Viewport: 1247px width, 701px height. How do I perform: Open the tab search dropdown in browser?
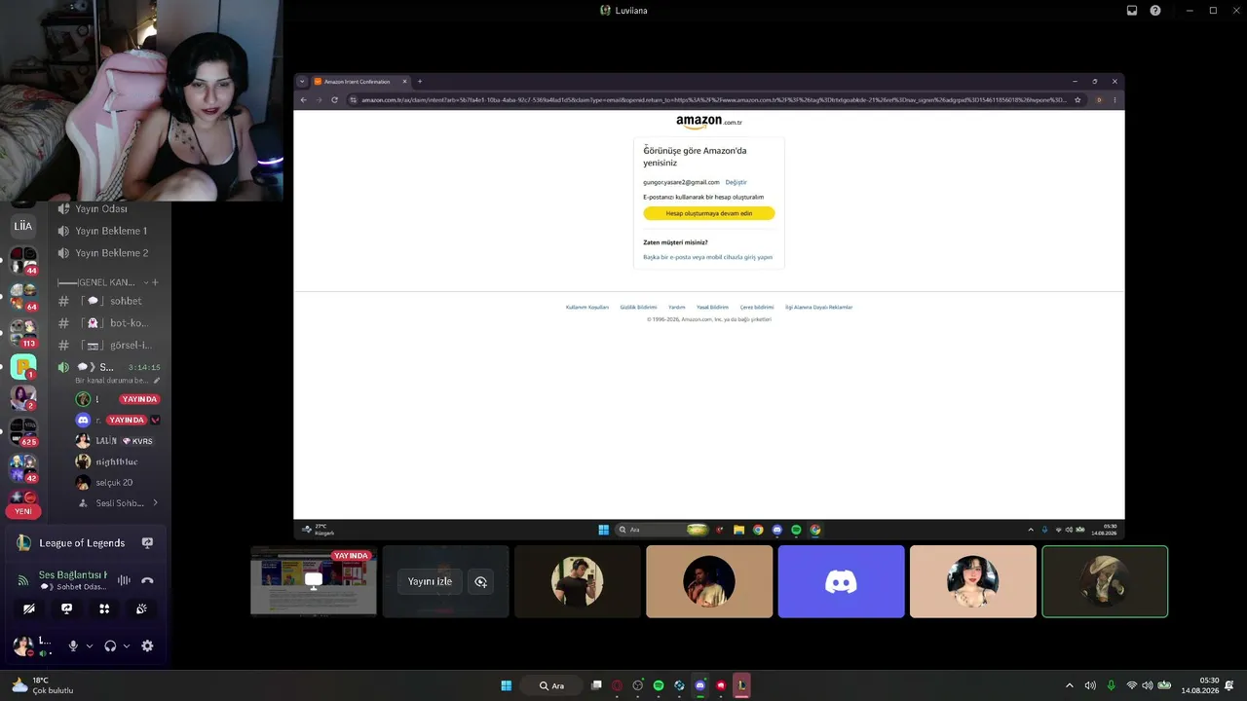[302, 82]
